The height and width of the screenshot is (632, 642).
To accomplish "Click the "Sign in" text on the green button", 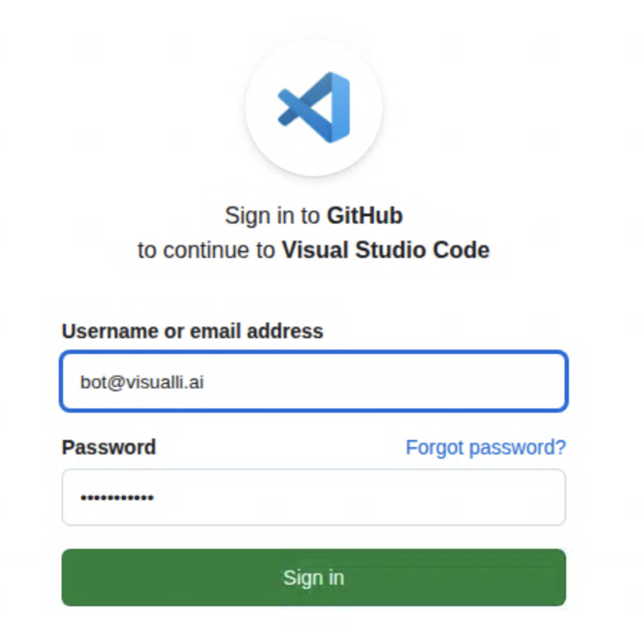I will point(313,578).
